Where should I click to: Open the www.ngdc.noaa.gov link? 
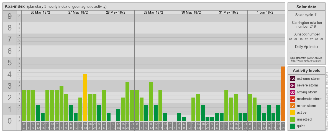pos(306,60)
